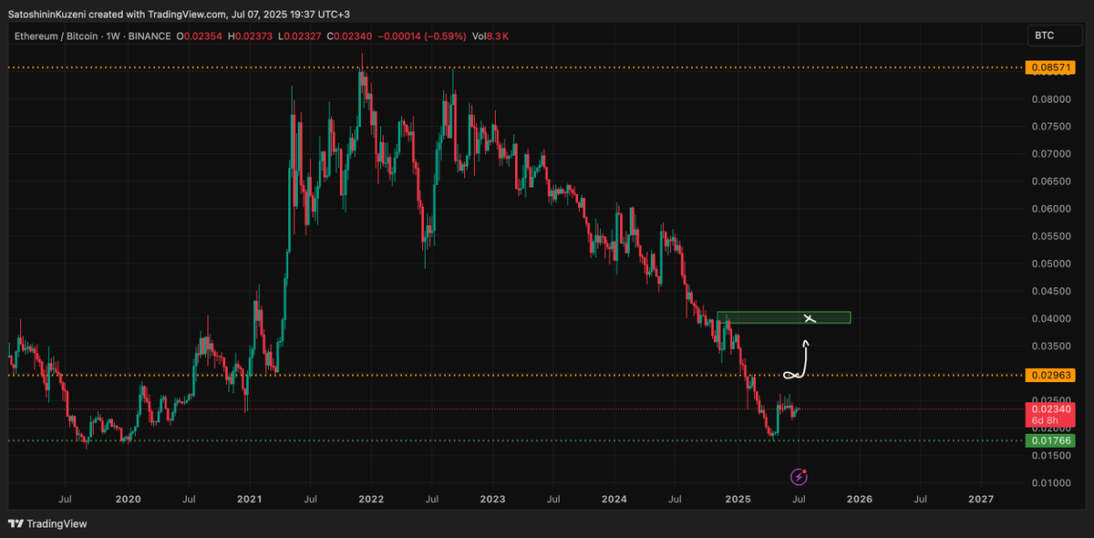Click the 0.08000 price axis tick
Screen dimensions: 1094x538
pos(1050,98)
